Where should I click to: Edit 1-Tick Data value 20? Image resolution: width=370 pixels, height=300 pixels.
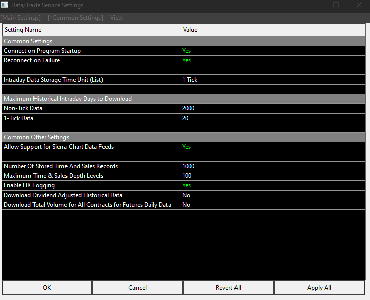pos(273,118)
